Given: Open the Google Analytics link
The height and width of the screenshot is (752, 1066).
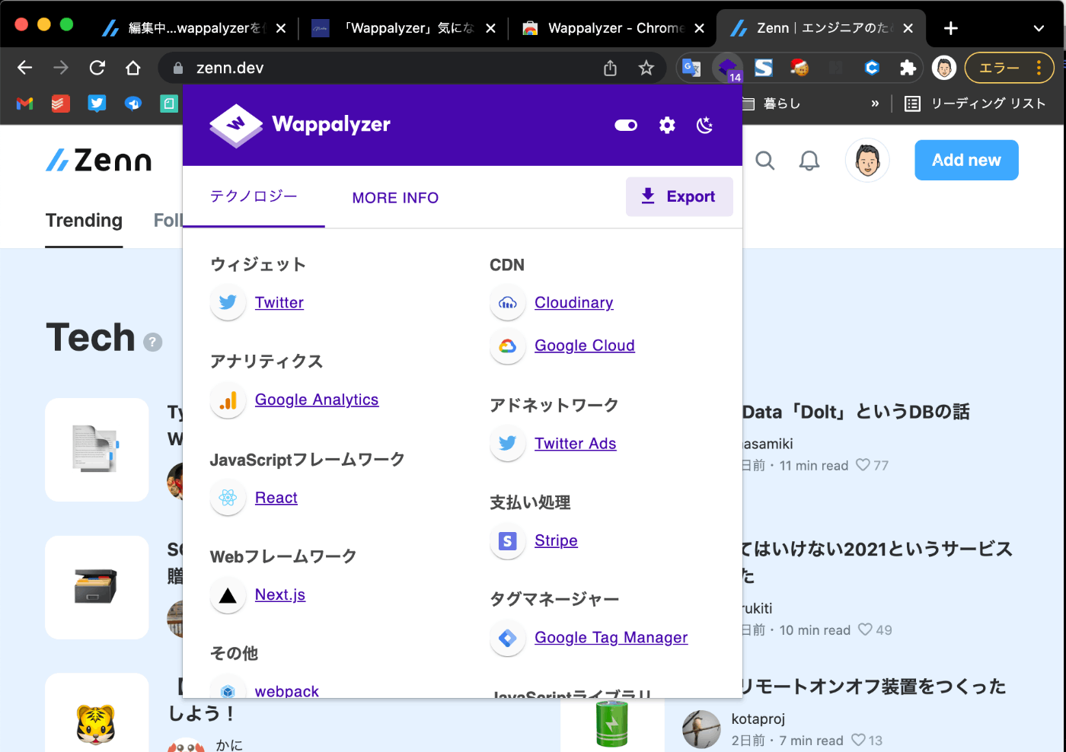Looking at the screenshot, I should click(317, 400).
